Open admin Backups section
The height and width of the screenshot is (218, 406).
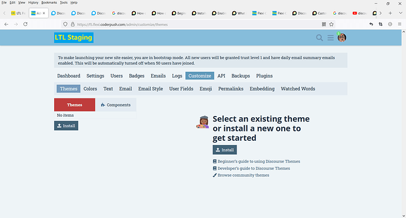click(241, 75)
